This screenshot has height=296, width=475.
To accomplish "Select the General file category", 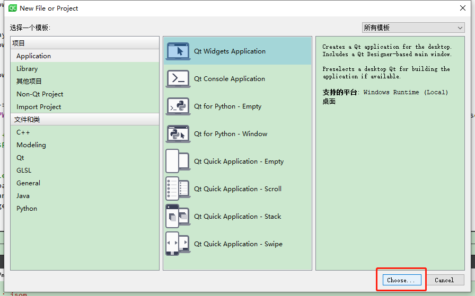I will pos(85,183).
